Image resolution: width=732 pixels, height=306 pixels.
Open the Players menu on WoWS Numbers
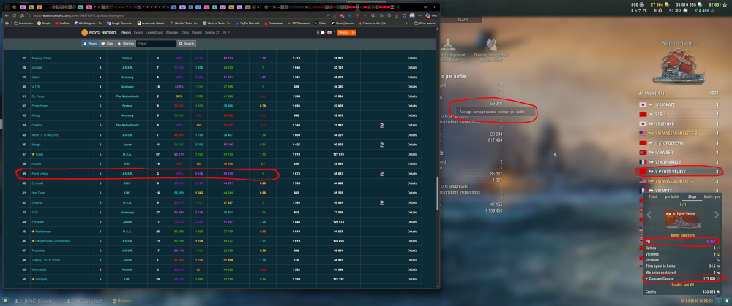[126, 33]
